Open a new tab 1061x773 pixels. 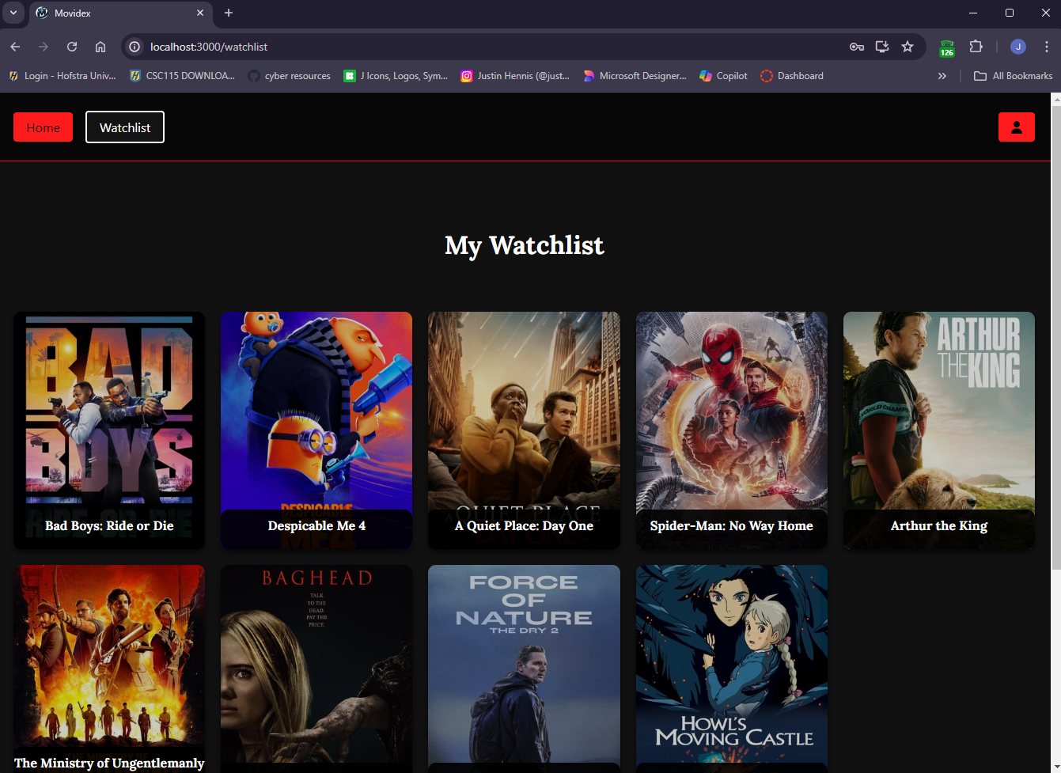229,13
